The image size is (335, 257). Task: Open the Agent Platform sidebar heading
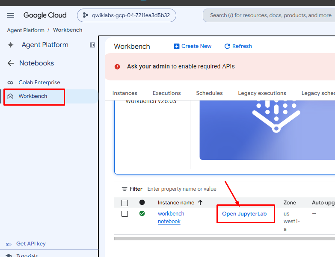(45, 45)
